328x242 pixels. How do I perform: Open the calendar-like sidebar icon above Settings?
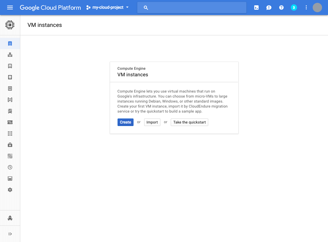[10, 179]
